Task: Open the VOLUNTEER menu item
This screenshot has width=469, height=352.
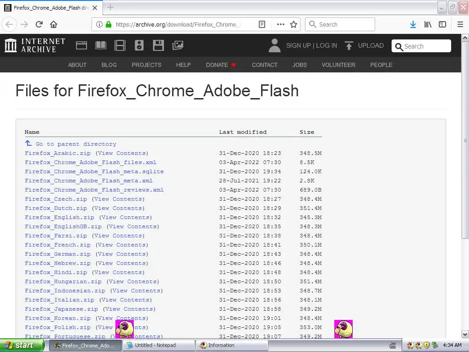Action: coord(338,65)
